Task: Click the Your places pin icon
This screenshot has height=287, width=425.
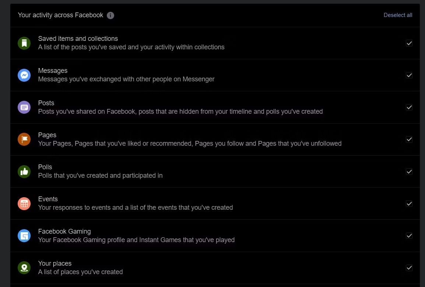Action: tap(24, 267)
